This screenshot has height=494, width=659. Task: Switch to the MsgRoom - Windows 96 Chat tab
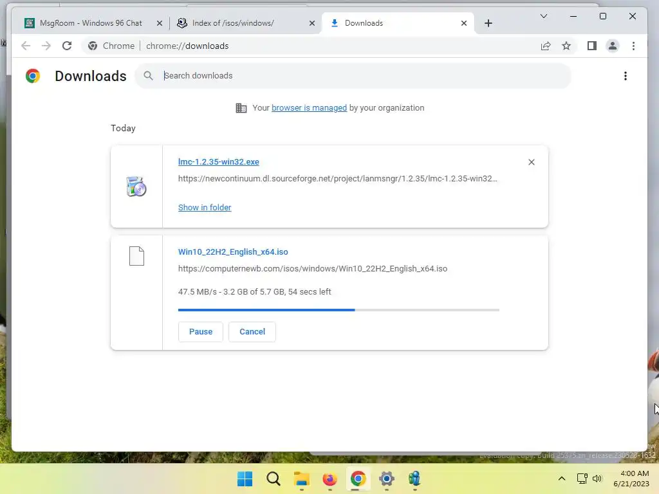coord(90,23)
